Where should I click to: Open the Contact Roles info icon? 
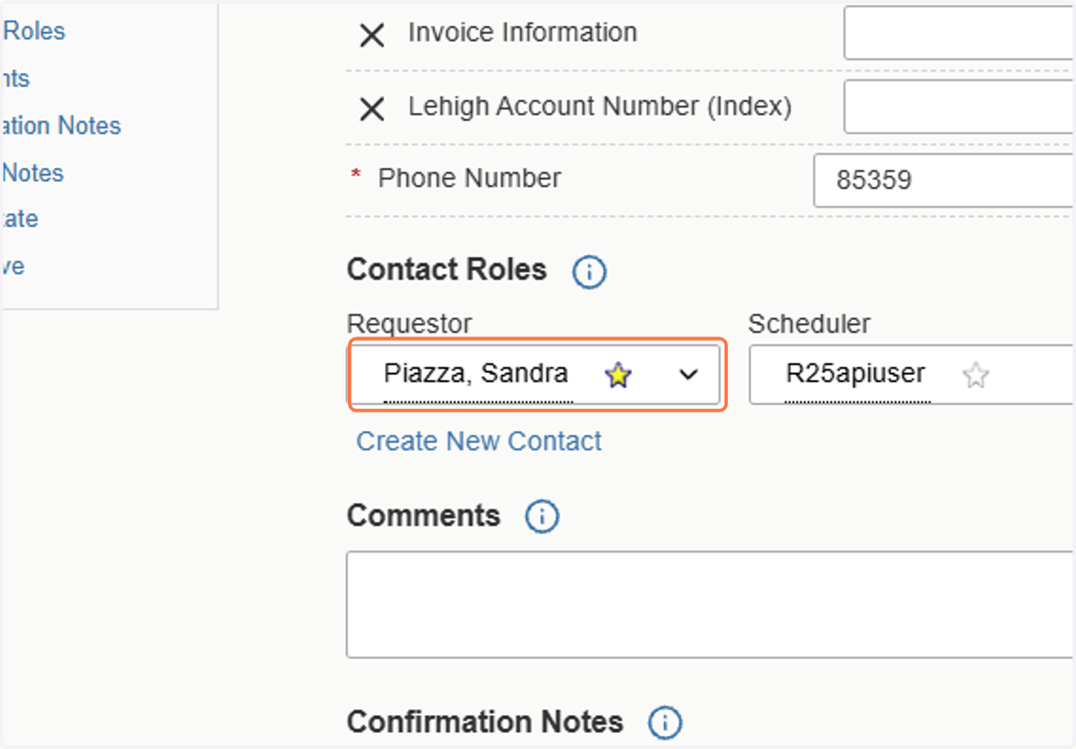coord(589,272)
